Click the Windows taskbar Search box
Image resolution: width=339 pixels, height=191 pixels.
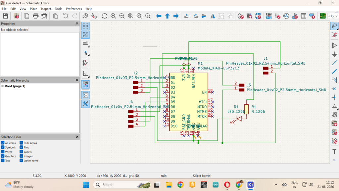click(122, 185)
